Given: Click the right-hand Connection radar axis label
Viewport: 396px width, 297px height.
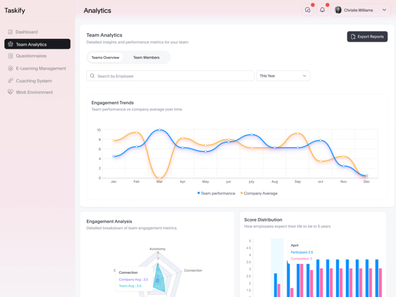Looking at the screenshot, I should [x=193, y=270].
